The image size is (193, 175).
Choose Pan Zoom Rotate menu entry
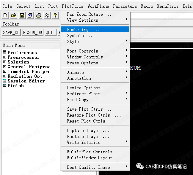95,14
